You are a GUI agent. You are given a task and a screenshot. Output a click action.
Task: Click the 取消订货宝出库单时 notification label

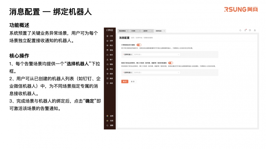(x=144, y=63)
